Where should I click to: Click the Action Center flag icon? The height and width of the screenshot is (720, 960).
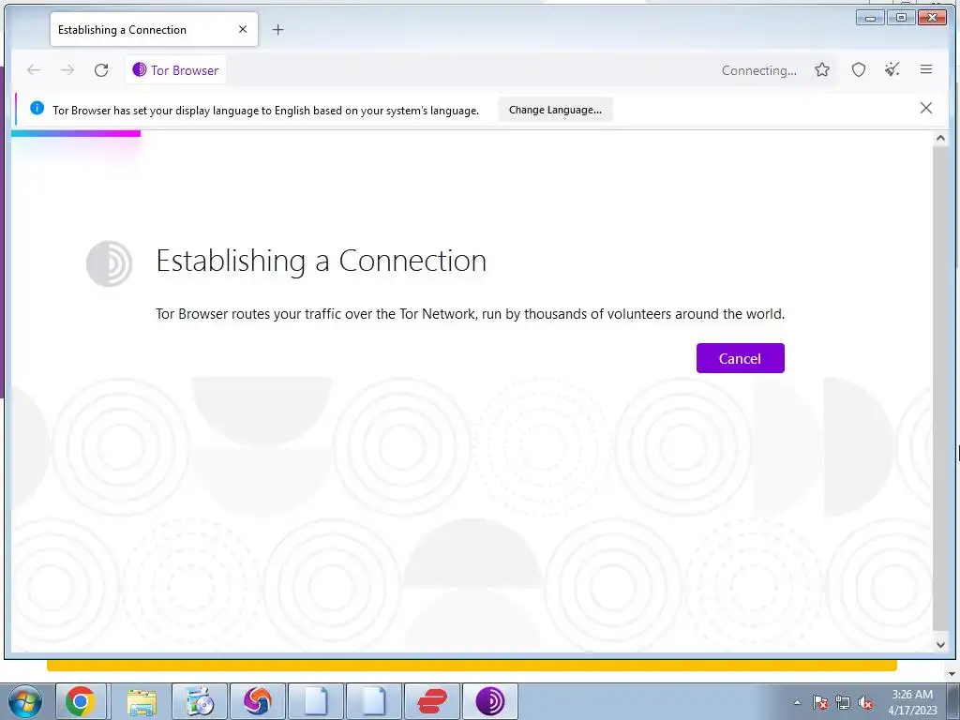820,702
